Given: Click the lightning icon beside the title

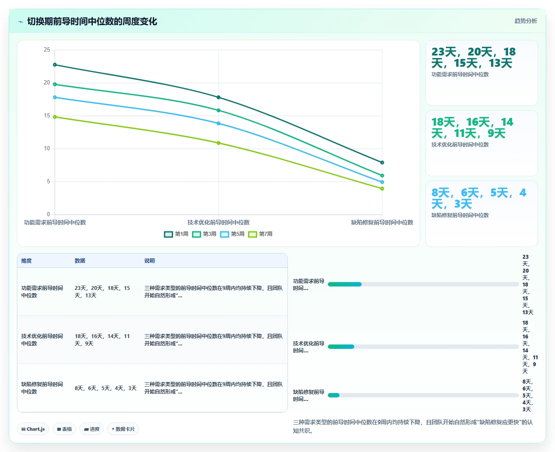Looking at the screenshot, I should pos(20,22).
